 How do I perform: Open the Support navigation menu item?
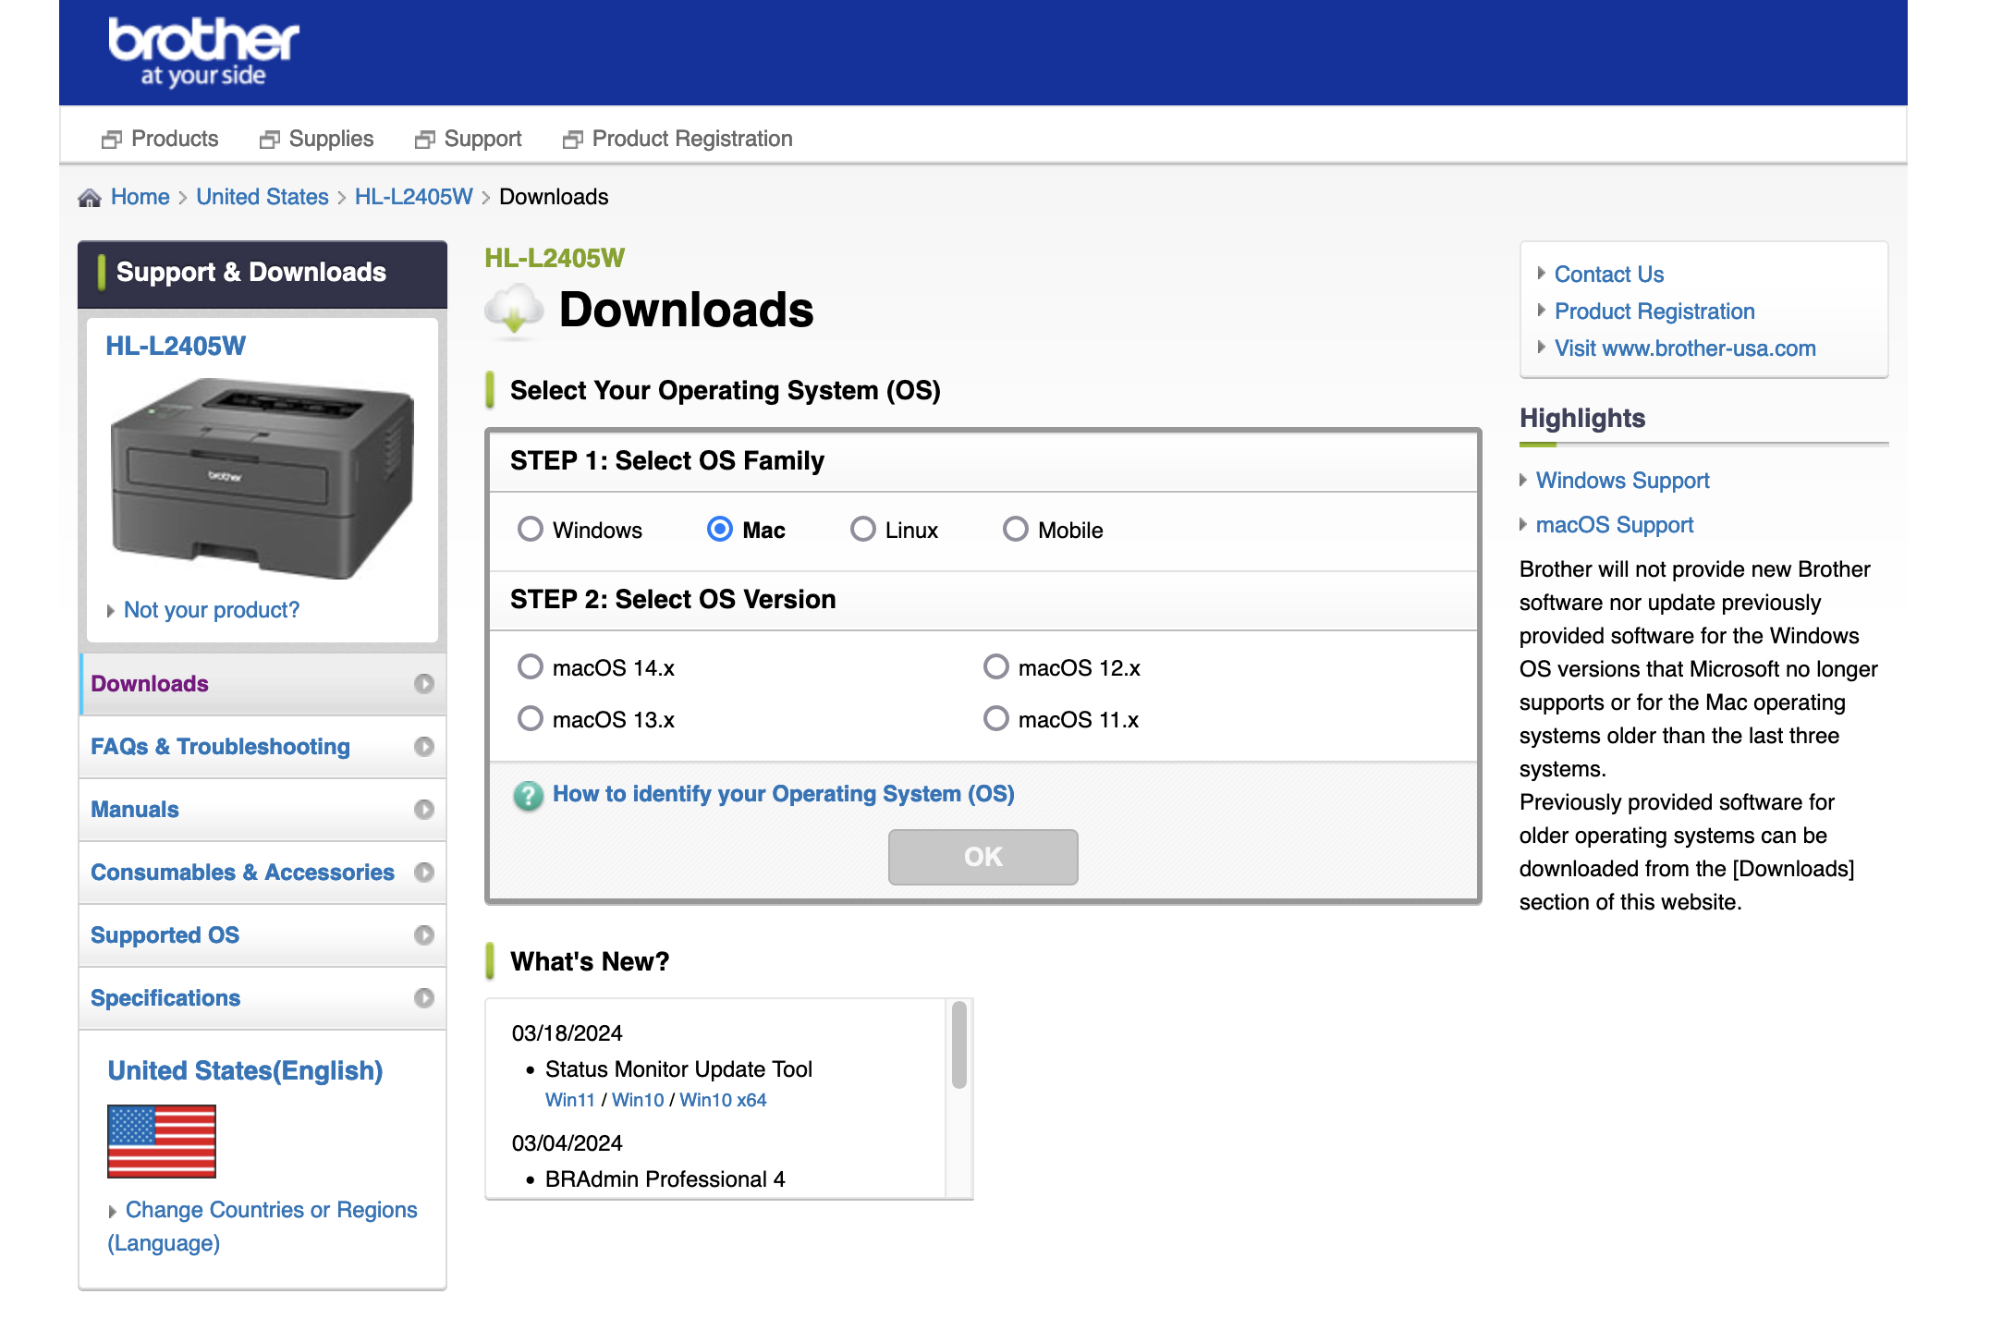(482, 139)
